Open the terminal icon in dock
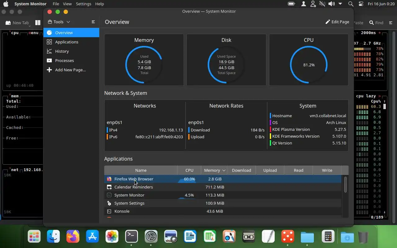 132,237
